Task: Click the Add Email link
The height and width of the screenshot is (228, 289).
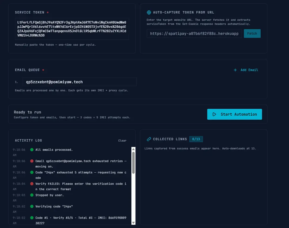Action: pos(249,70)
